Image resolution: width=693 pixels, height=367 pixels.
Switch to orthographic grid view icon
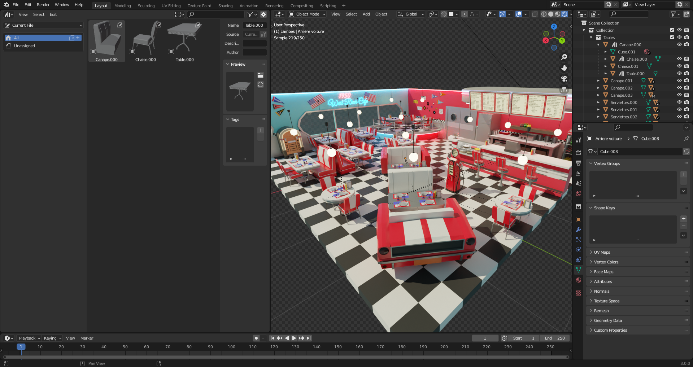click(564, 89)
